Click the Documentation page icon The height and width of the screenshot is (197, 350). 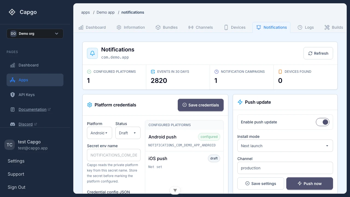click(13, 109)
